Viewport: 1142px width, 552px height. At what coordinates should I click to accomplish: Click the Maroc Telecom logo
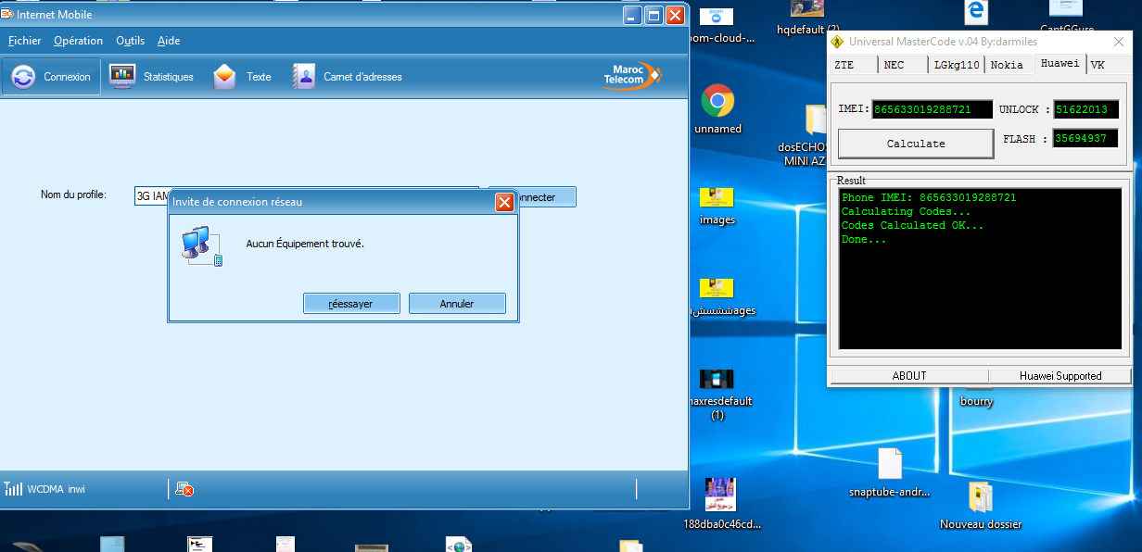pos(631,75)
